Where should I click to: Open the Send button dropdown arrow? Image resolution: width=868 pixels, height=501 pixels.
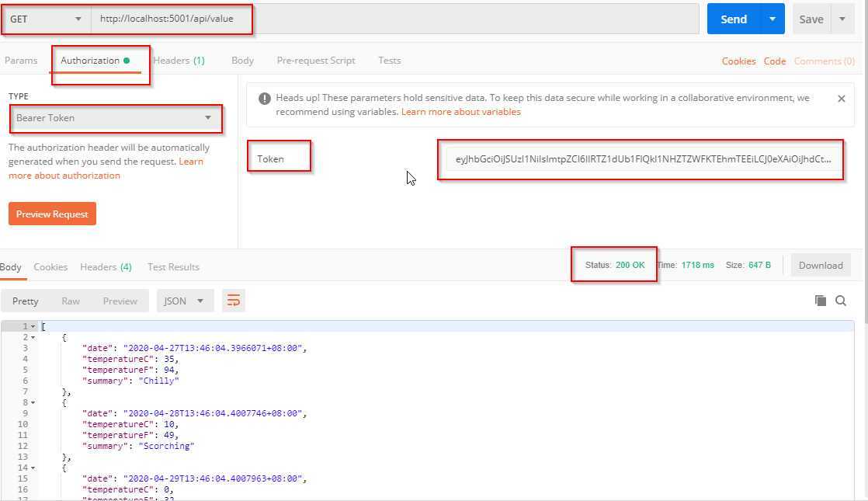[773, 19]
